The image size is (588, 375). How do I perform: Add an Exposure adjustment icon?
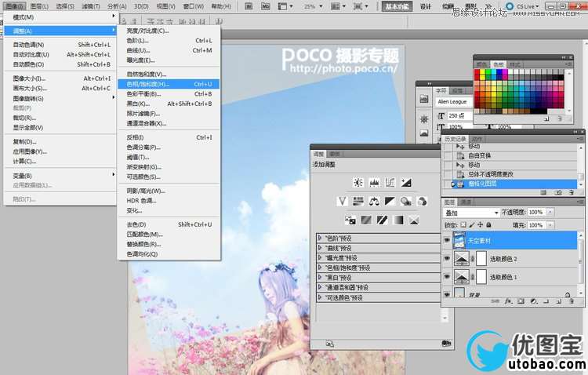pyautogui.click(x=406, y=183)
